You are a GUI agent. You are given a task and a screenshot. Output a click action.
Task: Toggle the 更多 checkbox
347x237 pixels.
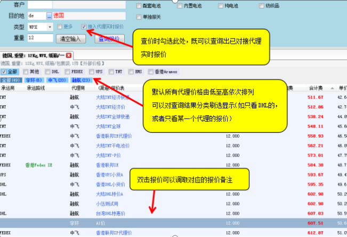coord(59,27)
